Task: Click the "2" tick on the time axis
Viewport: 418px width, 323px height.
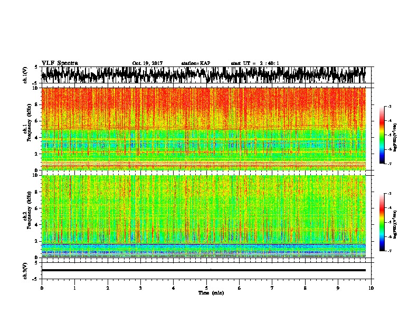Action: tap(108, 288)
